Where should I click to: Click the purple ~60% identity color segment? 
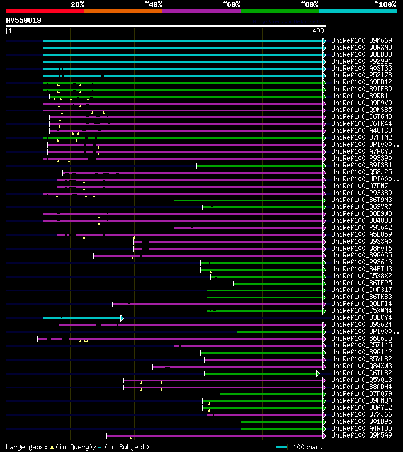pyautogui.click(x=201, y=11)
